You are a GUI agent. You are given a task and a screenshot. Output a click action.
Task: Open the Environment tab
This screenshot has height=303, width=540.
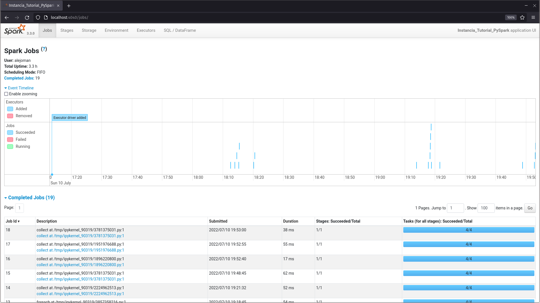click(x=116, y=30)
